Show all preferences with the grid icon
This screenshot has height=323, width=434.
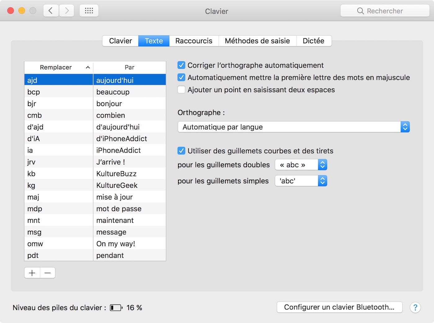89,11
